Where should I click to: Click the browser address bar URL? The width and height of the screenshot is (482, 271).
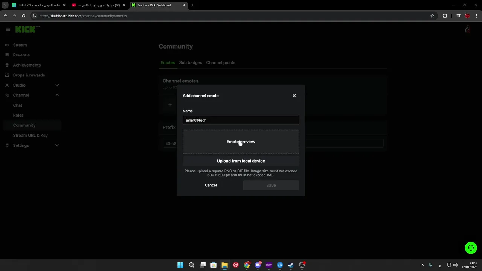coord(83,16)
